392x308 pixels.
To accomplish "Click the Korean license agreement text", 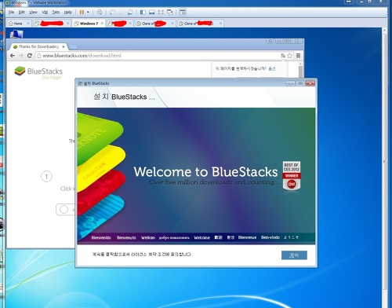I will (x=142, y=255).
